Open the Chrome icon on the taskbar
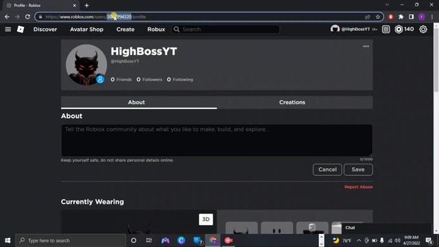The height and width of the screenshot is (247, 439). pos(213,240)
